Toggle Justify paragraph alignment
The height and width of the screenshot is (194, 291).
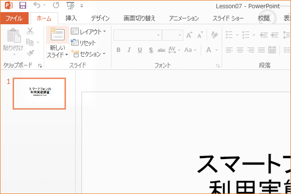[261, 50]
